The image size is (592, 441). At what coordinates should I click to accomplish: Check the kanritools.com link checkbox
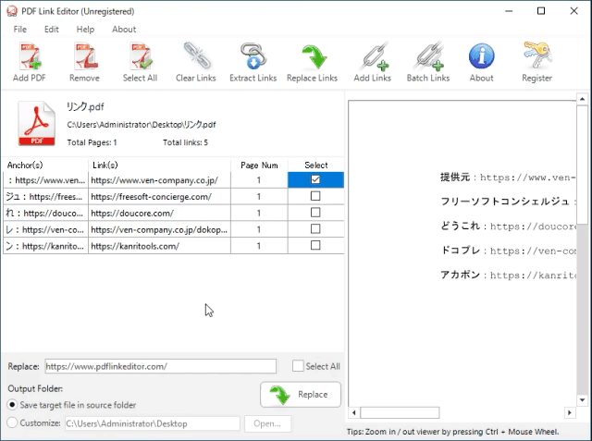point(315,246)
